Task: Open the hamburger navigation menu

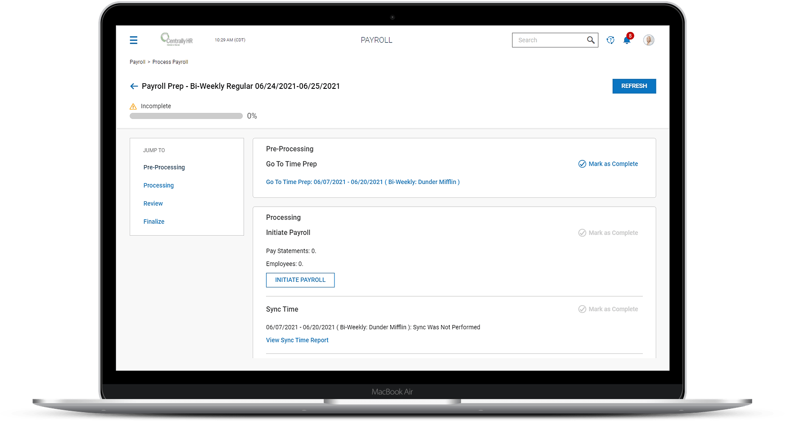Action: point(133,40)
